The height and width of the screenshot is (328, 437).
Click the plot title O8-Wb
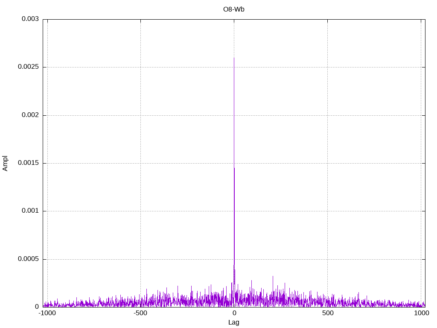tap(233, 9)
